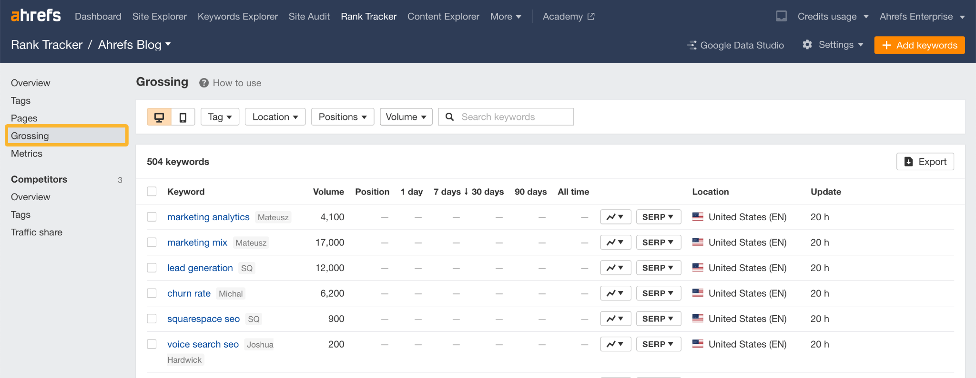Open the Location filter dropdown
976x378 pixels.
pyautogui.click(x=275, y=117)
